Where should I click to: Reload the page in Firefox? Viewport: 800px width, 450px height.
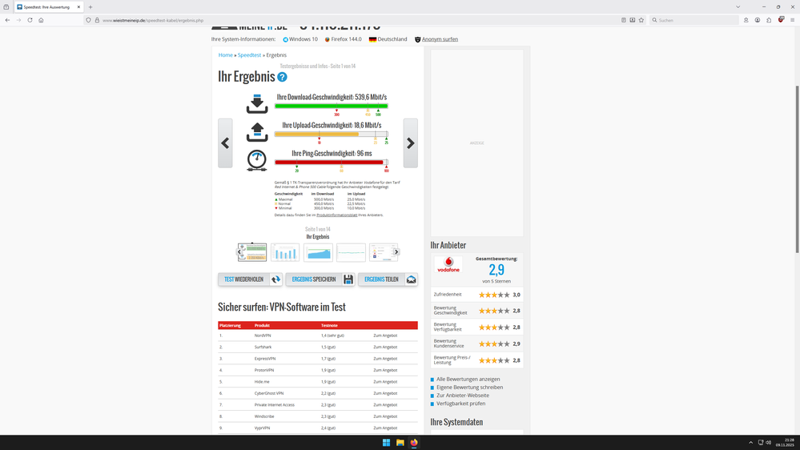coord(30,20)
